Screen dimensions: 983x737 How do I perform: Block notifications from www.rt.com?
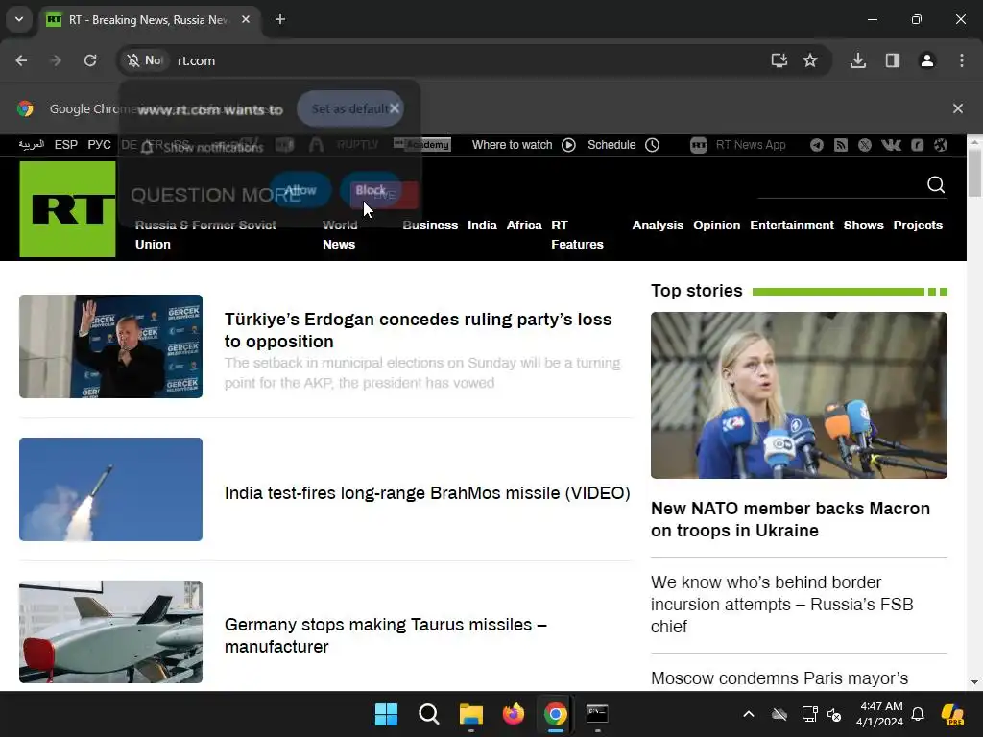371,190
